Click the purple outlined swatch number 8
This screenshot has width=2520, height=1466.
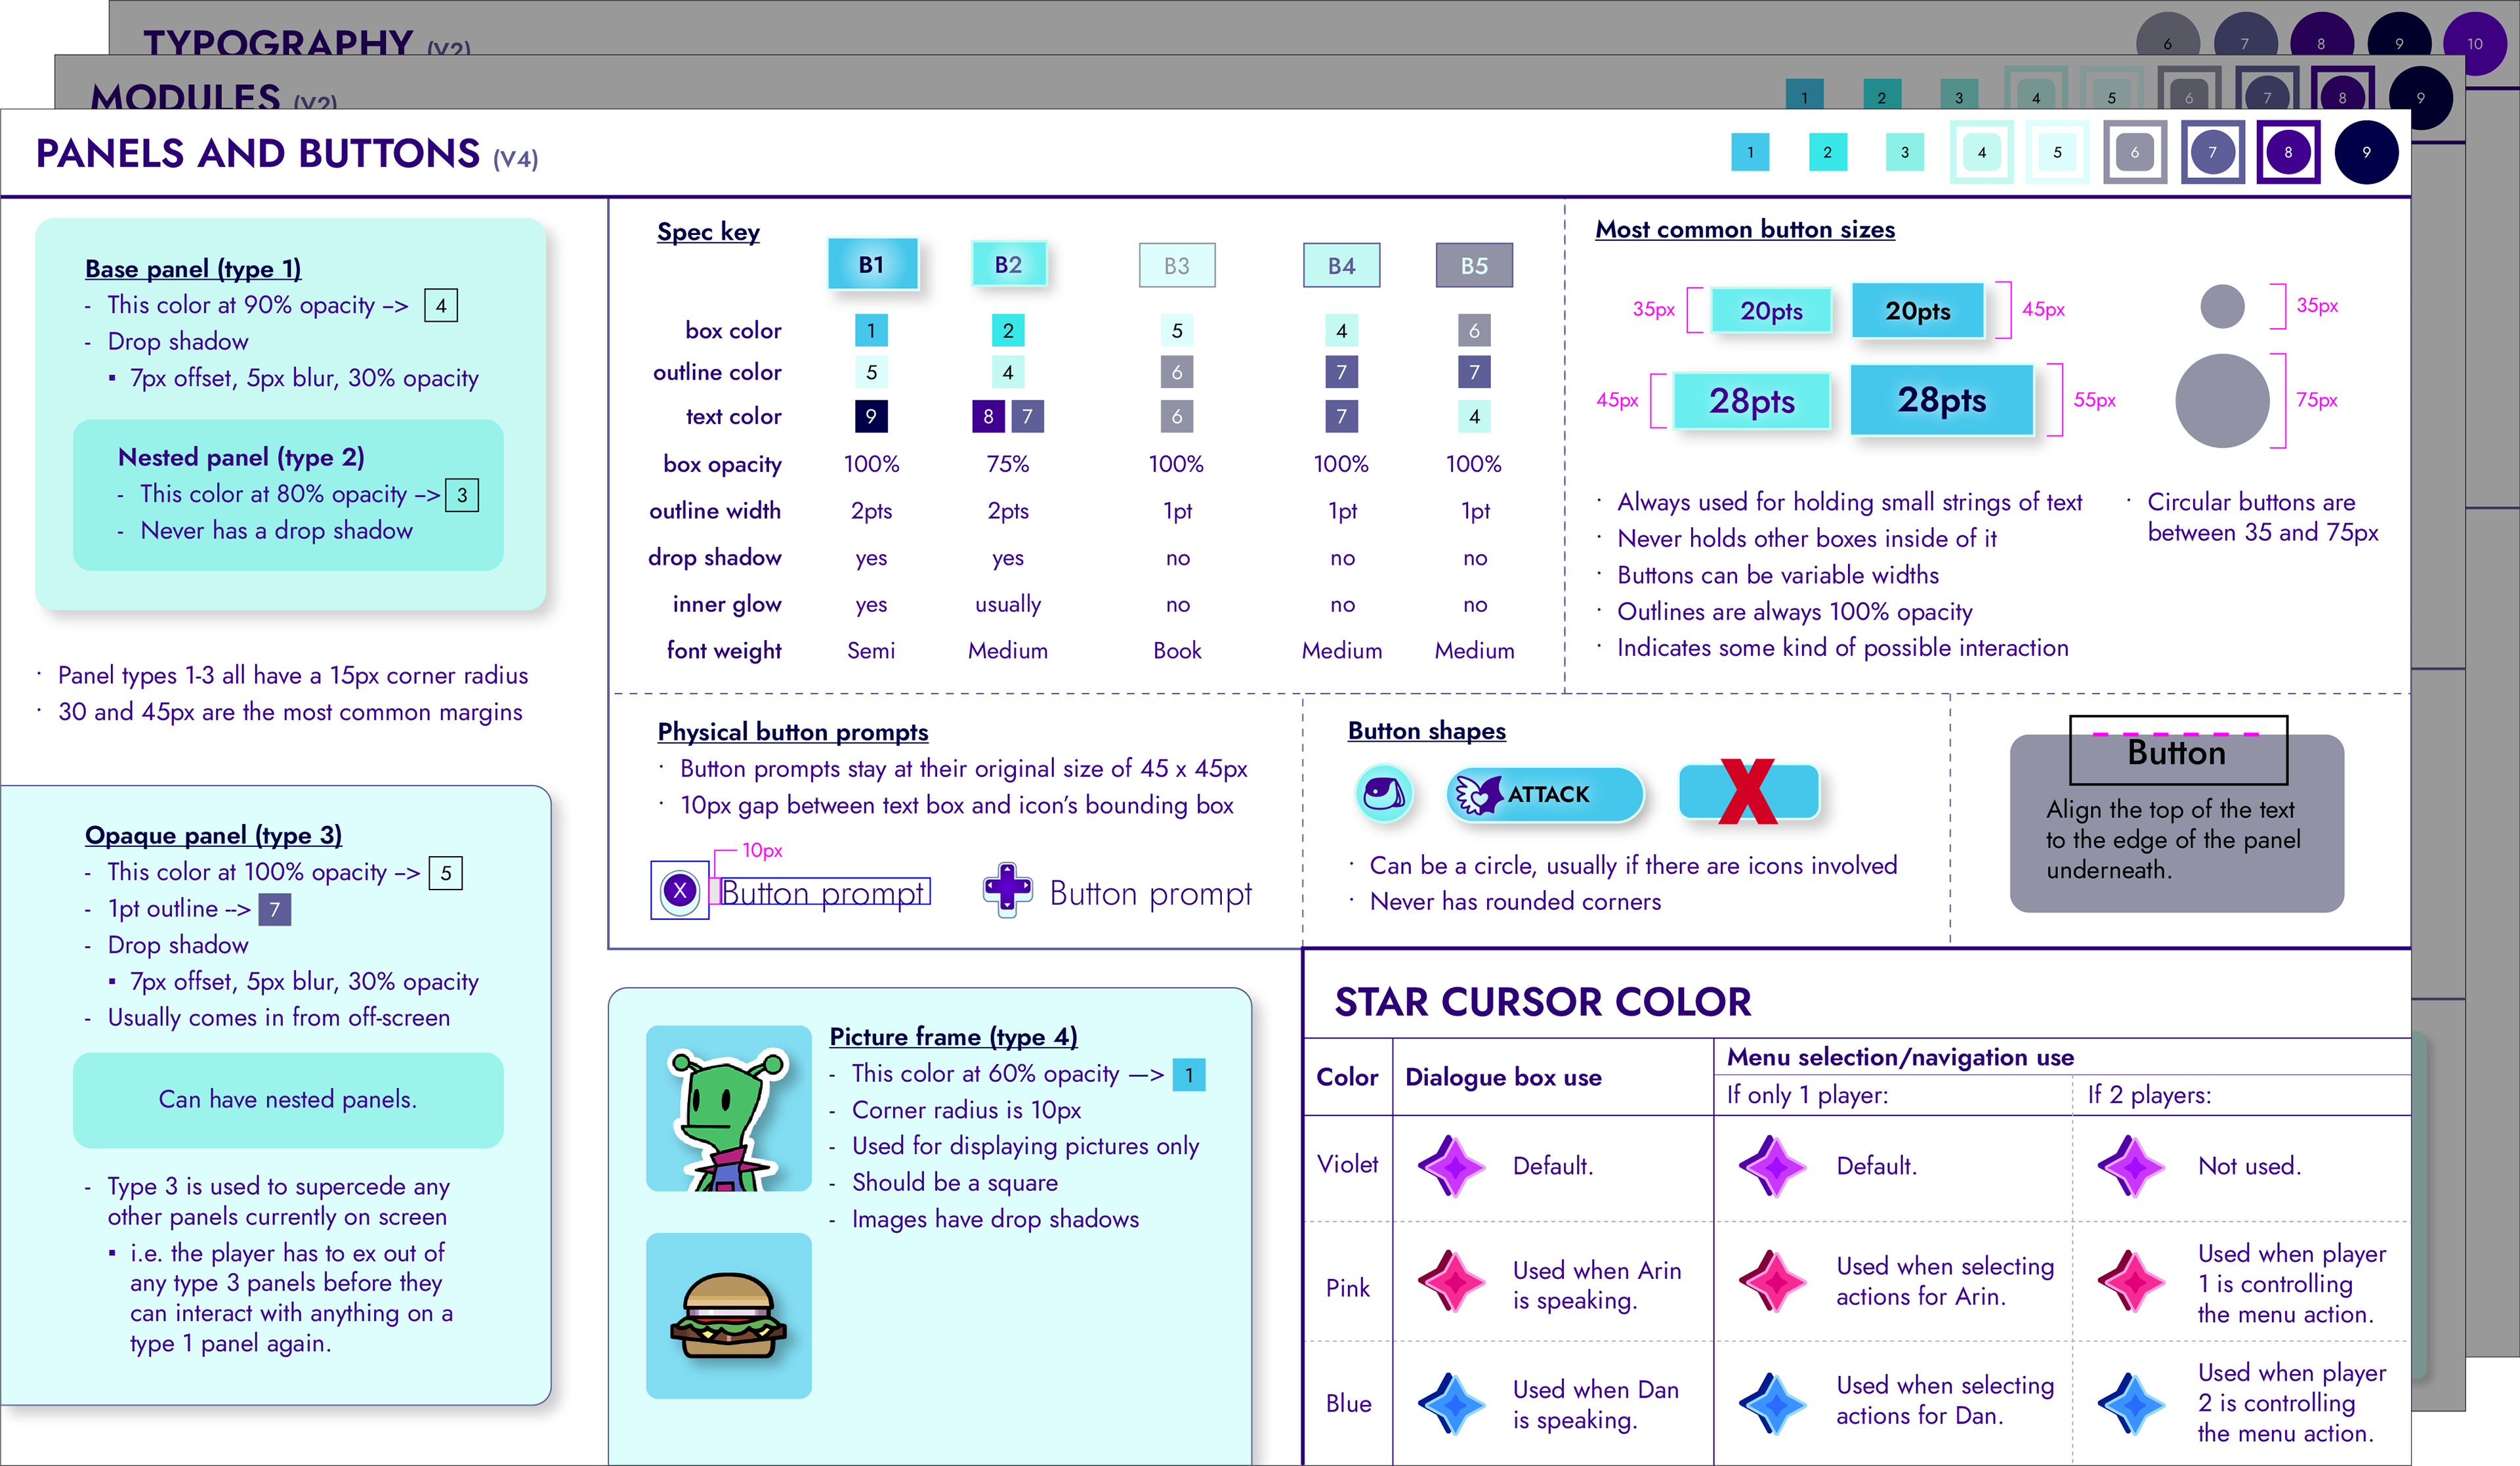coord(2288,152)
